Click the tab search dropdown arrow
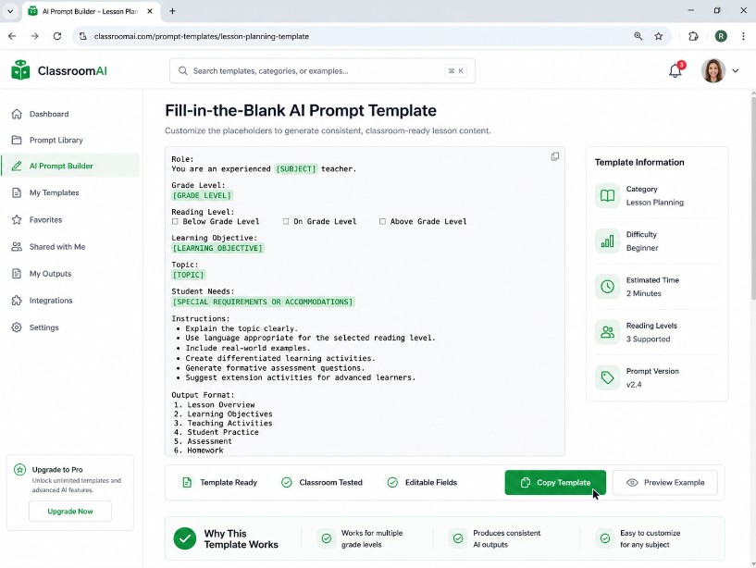 (x=10, y=10)
